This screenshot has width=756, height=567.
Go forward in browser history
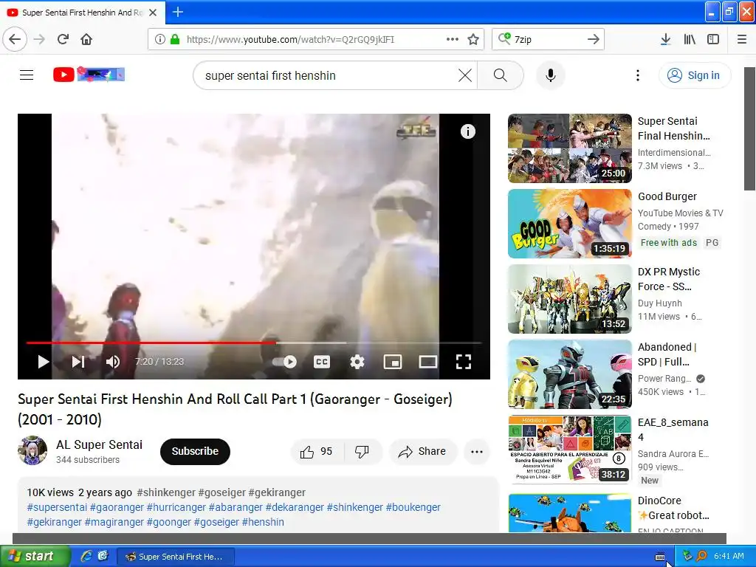40,39
